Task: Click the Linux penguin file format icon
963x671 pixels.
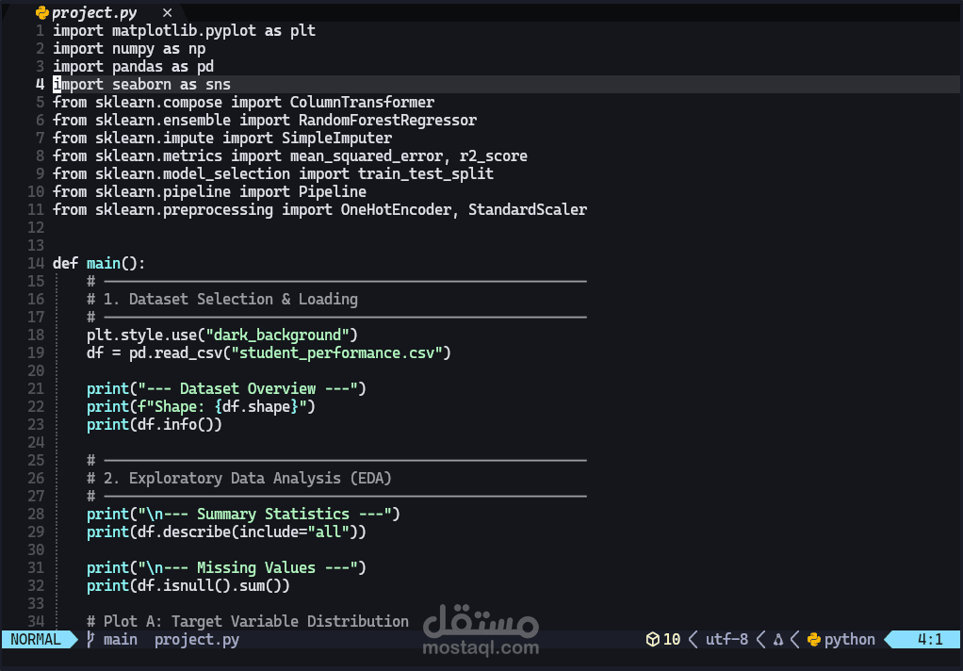Action: pyautogui.click(x=778, y=640)
